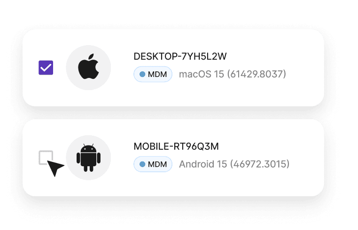The image size is (358, 230).
Task: Click the macOS 15 version text
Action: pos(202,74)
